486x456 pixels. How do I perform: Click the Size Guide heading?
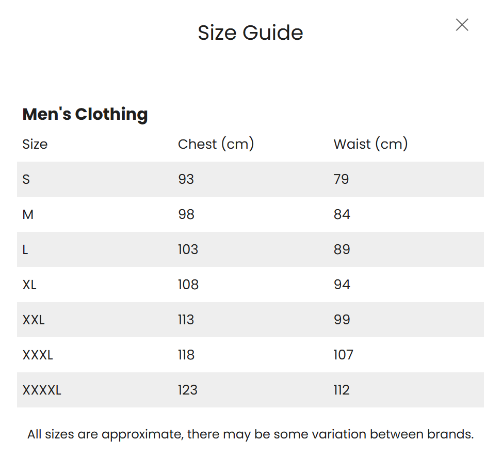pyautogui.click(x=250, y=33)
